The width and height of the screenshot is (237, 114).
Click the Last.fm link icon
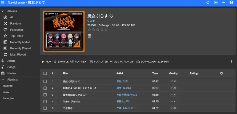click(89, 36)
